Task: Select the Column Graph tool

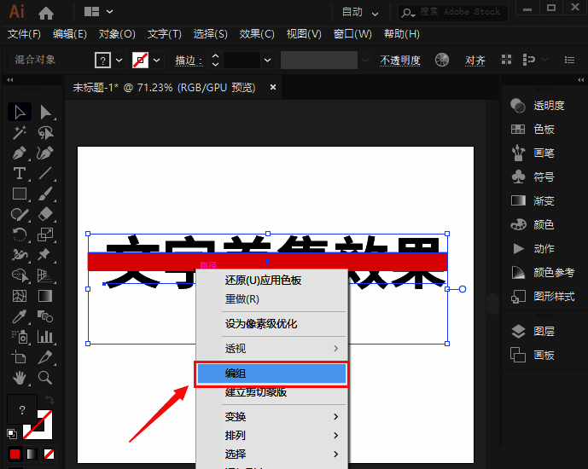Action: click(x=45, y=337)
